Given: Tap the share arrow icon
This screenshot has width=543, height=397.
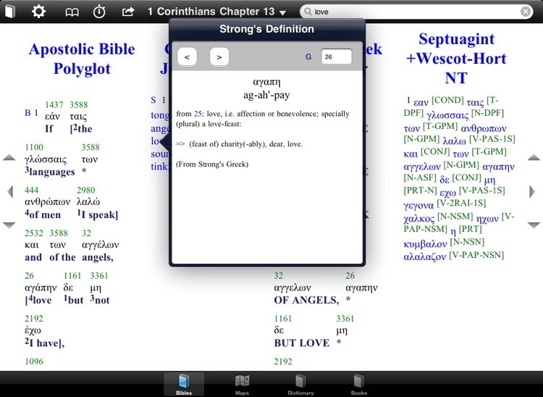Looking at the screenshot, I should [x=127, y=12].
